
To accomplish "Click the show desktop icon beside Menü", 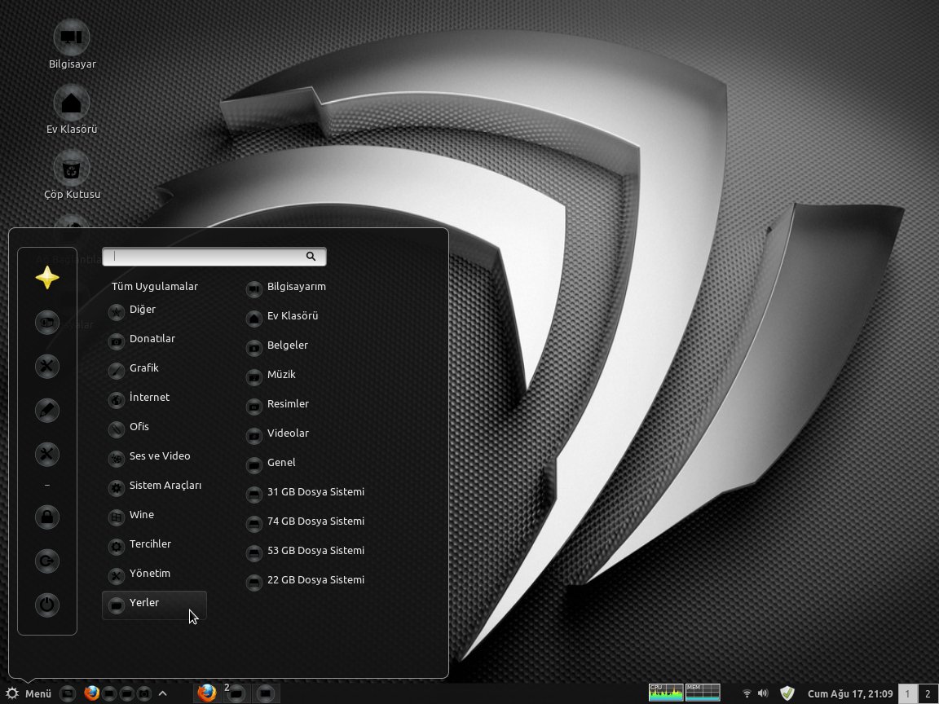I will tap(68, 694).
